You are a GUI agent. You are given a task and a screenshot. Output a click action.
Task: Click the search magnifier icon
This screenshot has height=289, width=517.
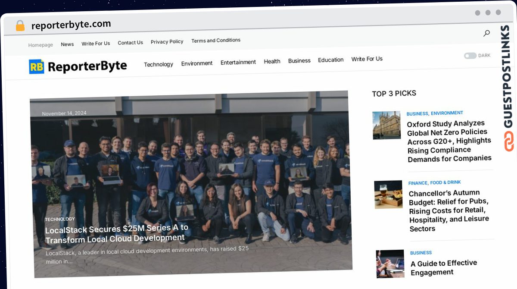coord(486,33)
